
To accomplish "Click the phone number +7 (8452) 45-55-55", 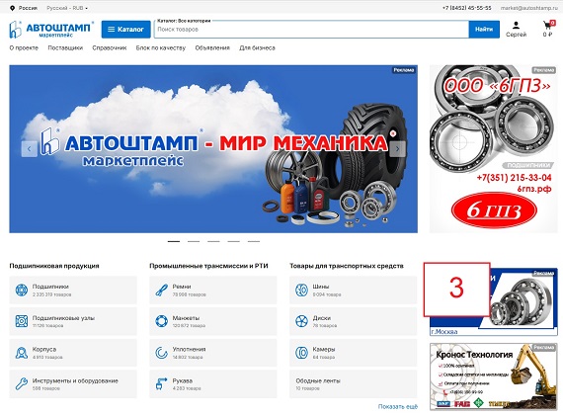I will [x=467, y=8].
